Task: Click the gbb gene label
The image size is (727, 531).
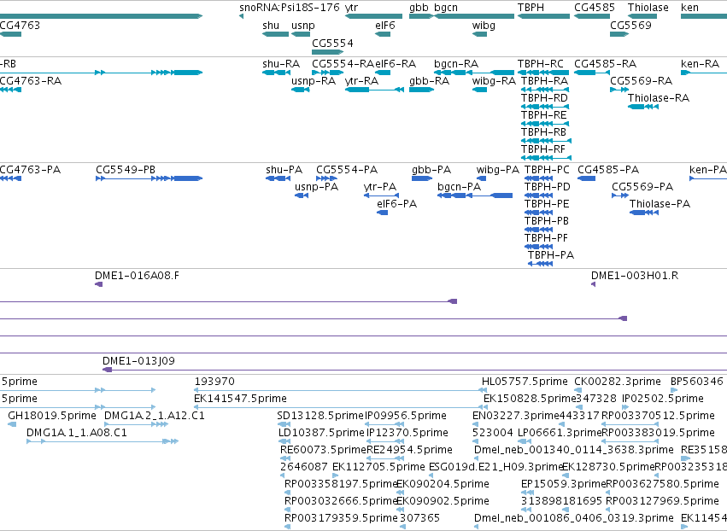Action: (x=419, y=8)
